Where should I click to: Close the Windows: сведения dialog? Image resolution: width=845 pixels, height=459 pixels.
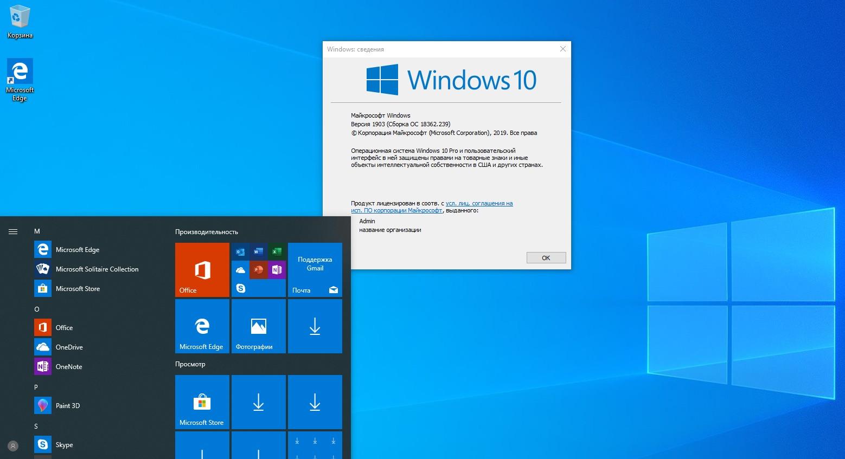(563, 49)
